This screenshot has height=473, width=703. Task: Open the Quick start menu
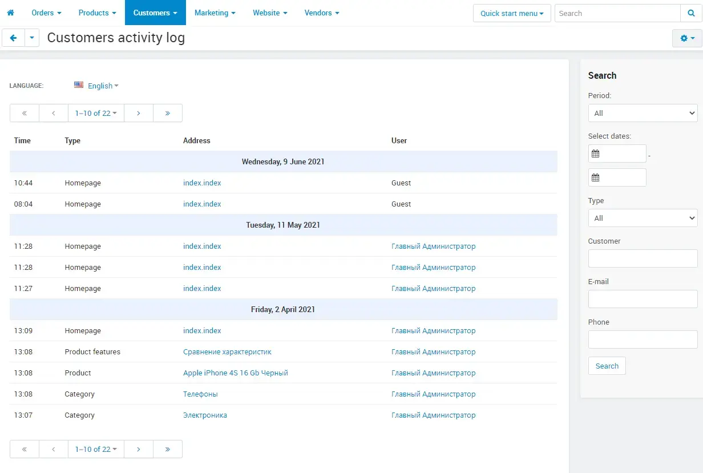point(512,13)
